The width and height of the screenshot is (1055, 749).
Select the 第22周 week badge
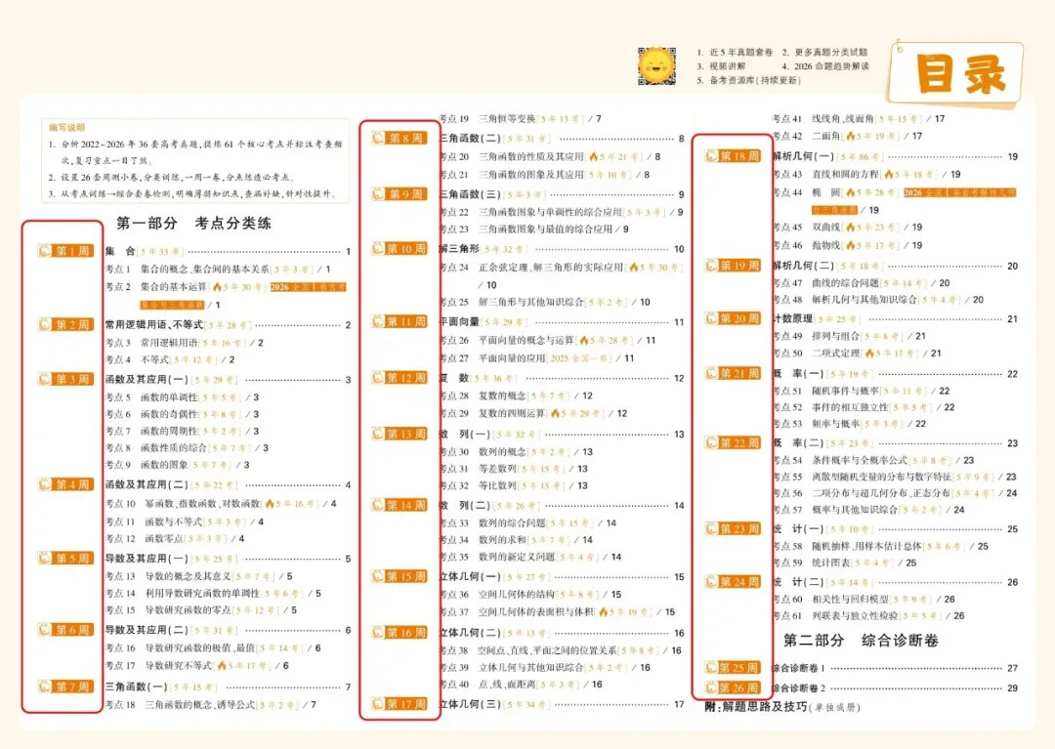tap(732, 443)
